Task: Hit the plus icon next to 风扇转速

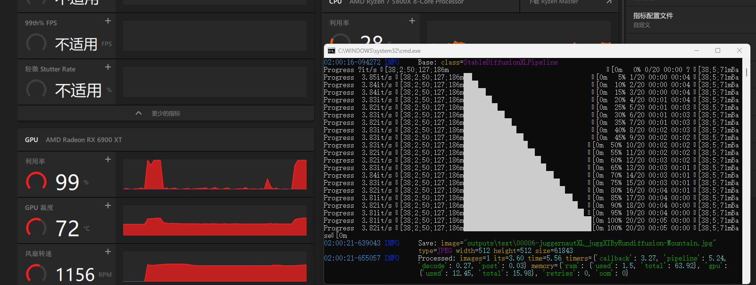Action: [108, 252]
